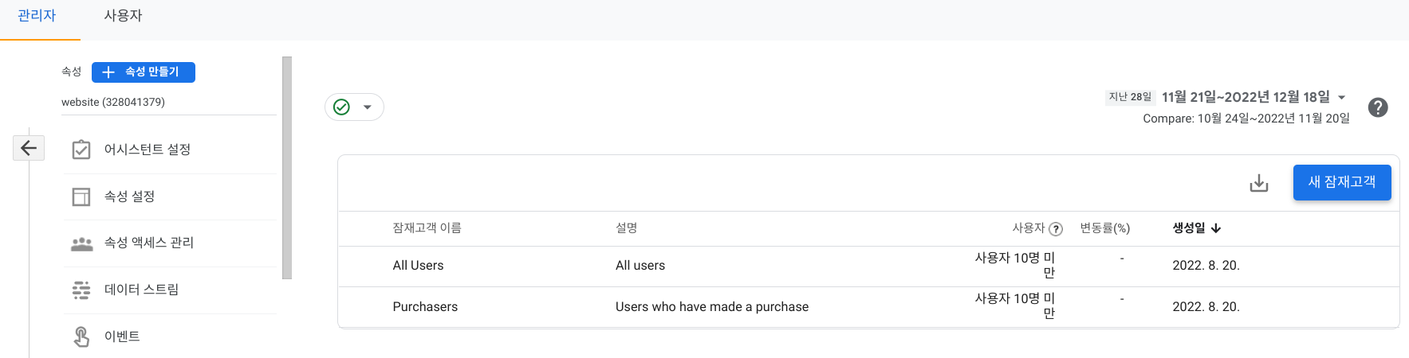Sort by 생성일 column arrow
Screen dimensions: 1409x358
[1216, 228]
